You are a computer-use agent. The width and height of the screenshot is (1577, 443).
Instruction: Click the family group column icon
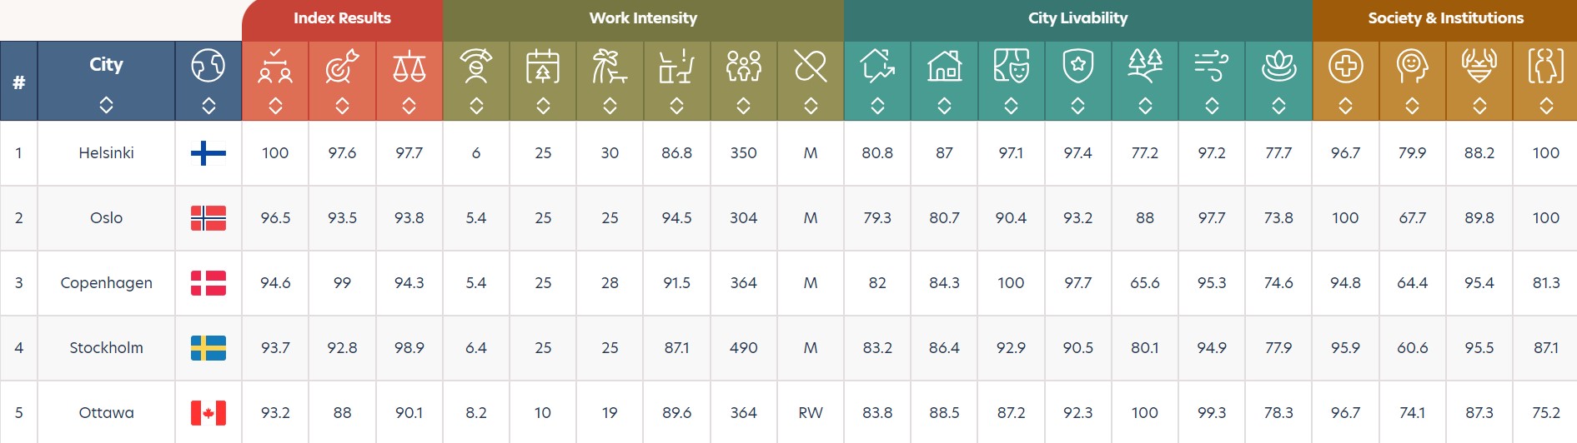click(743, 66)
